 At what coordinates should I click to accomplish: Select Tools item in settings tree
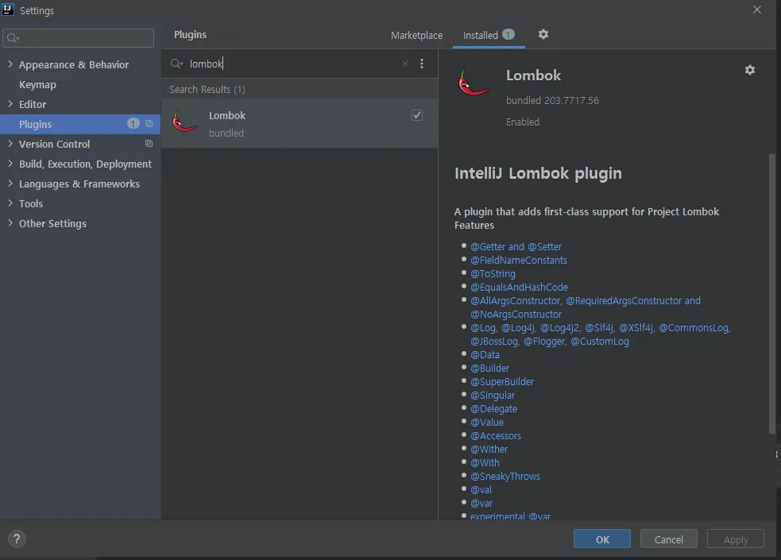click(31, 203)
